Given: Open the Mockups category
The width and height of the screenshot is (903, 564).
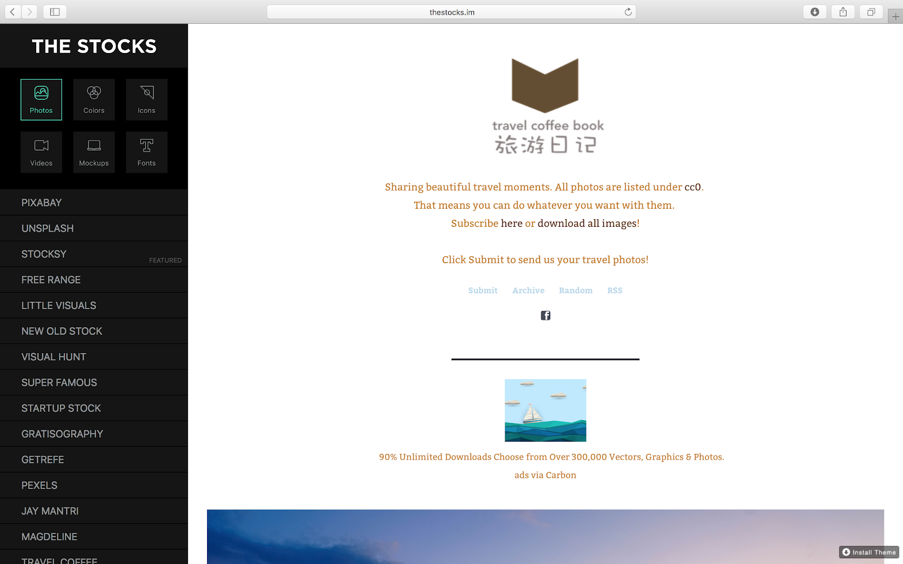Looking at the screenshot, I should click(94, 152).
